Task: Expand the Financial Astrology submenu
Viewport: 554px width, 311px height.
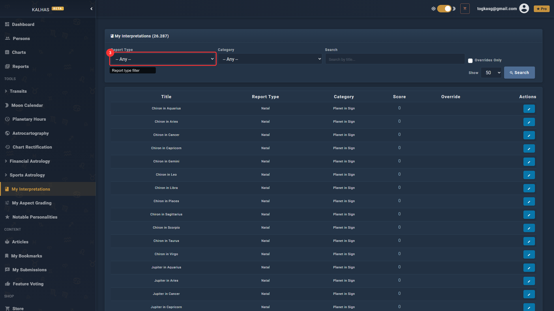Action: click(30, 161)
